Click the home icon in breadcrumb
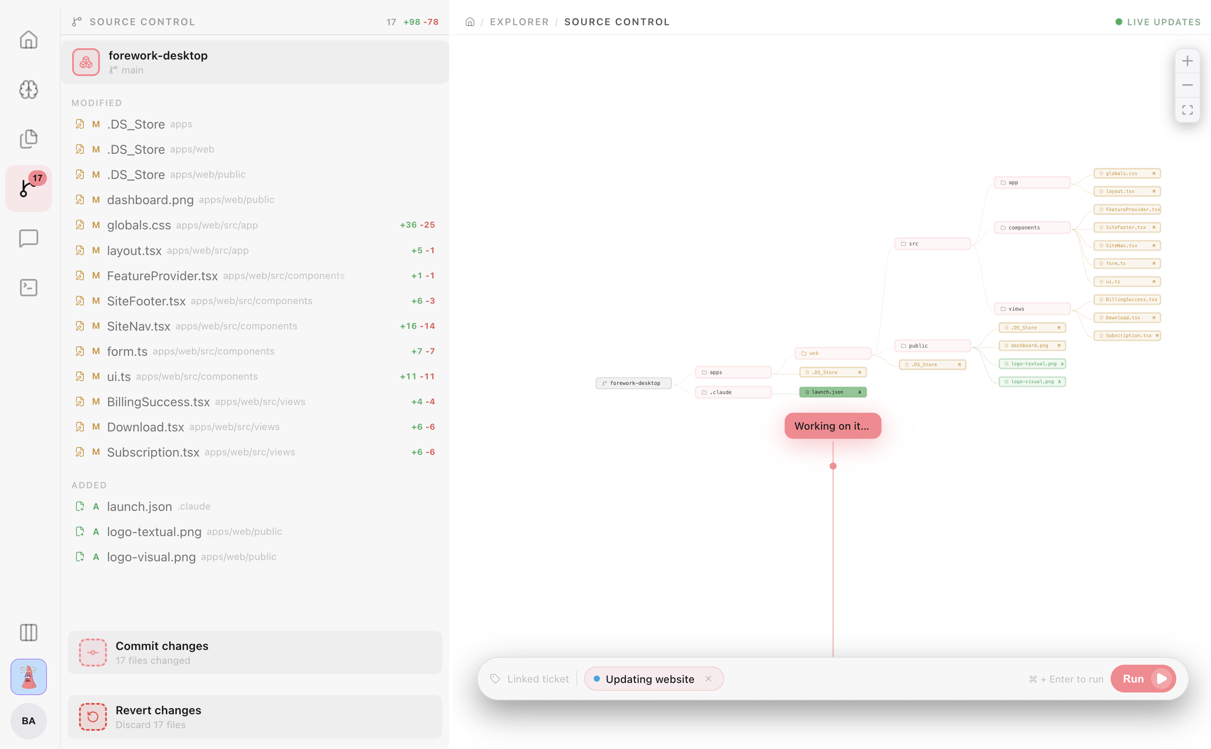 point(470,22)
